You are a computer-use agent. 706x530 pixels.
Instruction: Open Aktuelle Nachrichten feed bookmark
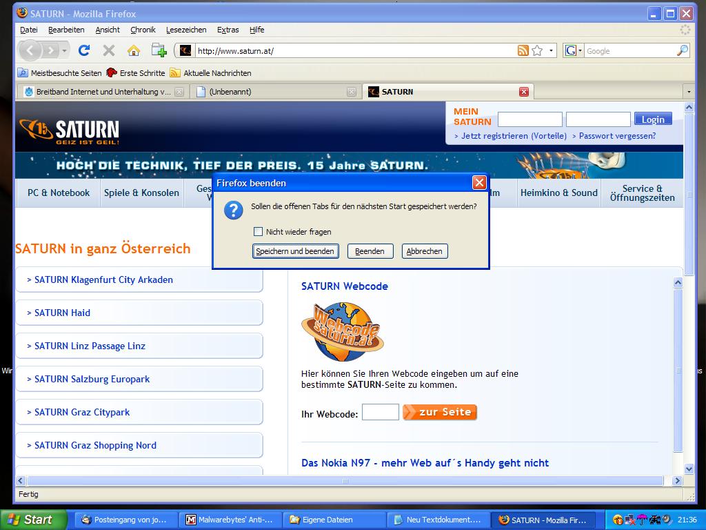pos(210,73)
